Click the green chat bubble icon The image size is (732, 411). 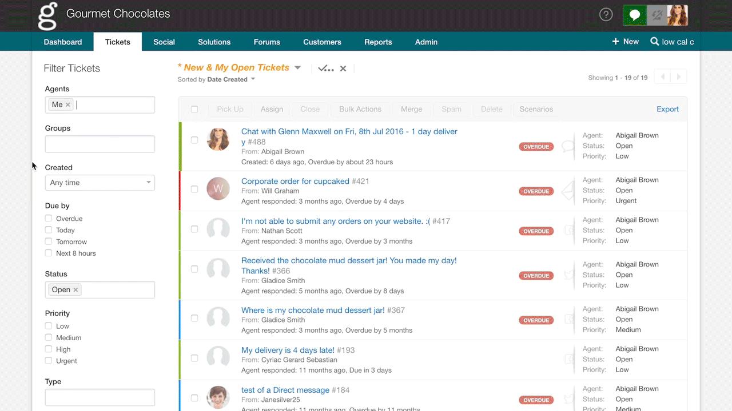coord(633,14)
